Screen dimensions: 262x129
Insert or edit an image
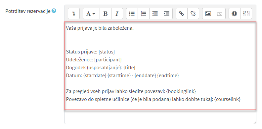[x=208, y=14]
